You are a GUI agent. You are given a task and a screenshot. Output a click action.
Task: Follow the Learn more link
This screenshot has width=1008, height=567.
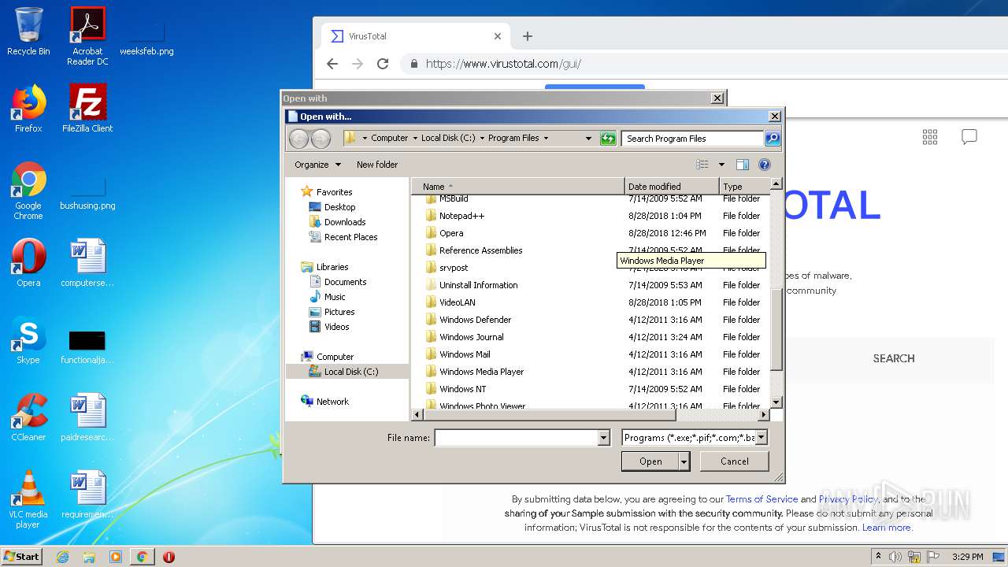(888, 528)
